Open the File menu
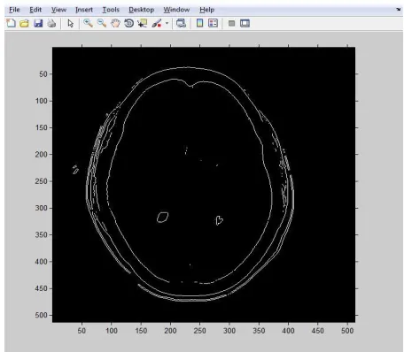404x352 pixels. point(14,10)
